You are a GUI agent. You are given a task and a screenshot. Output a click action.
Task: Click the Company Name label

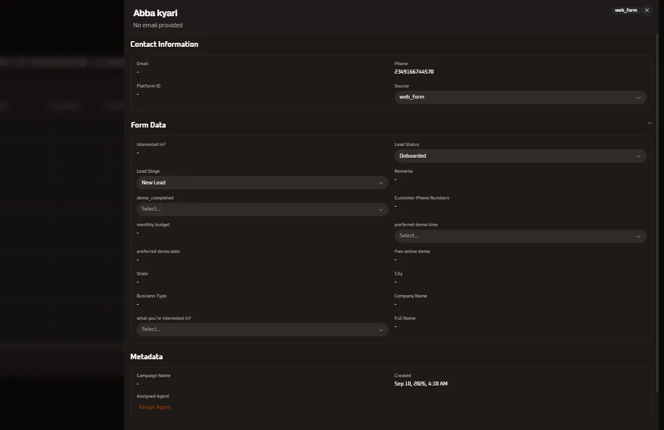(x=411, y=296)
